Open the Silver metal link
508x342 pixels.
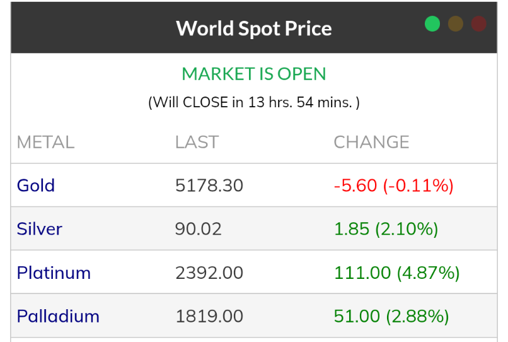40,228
